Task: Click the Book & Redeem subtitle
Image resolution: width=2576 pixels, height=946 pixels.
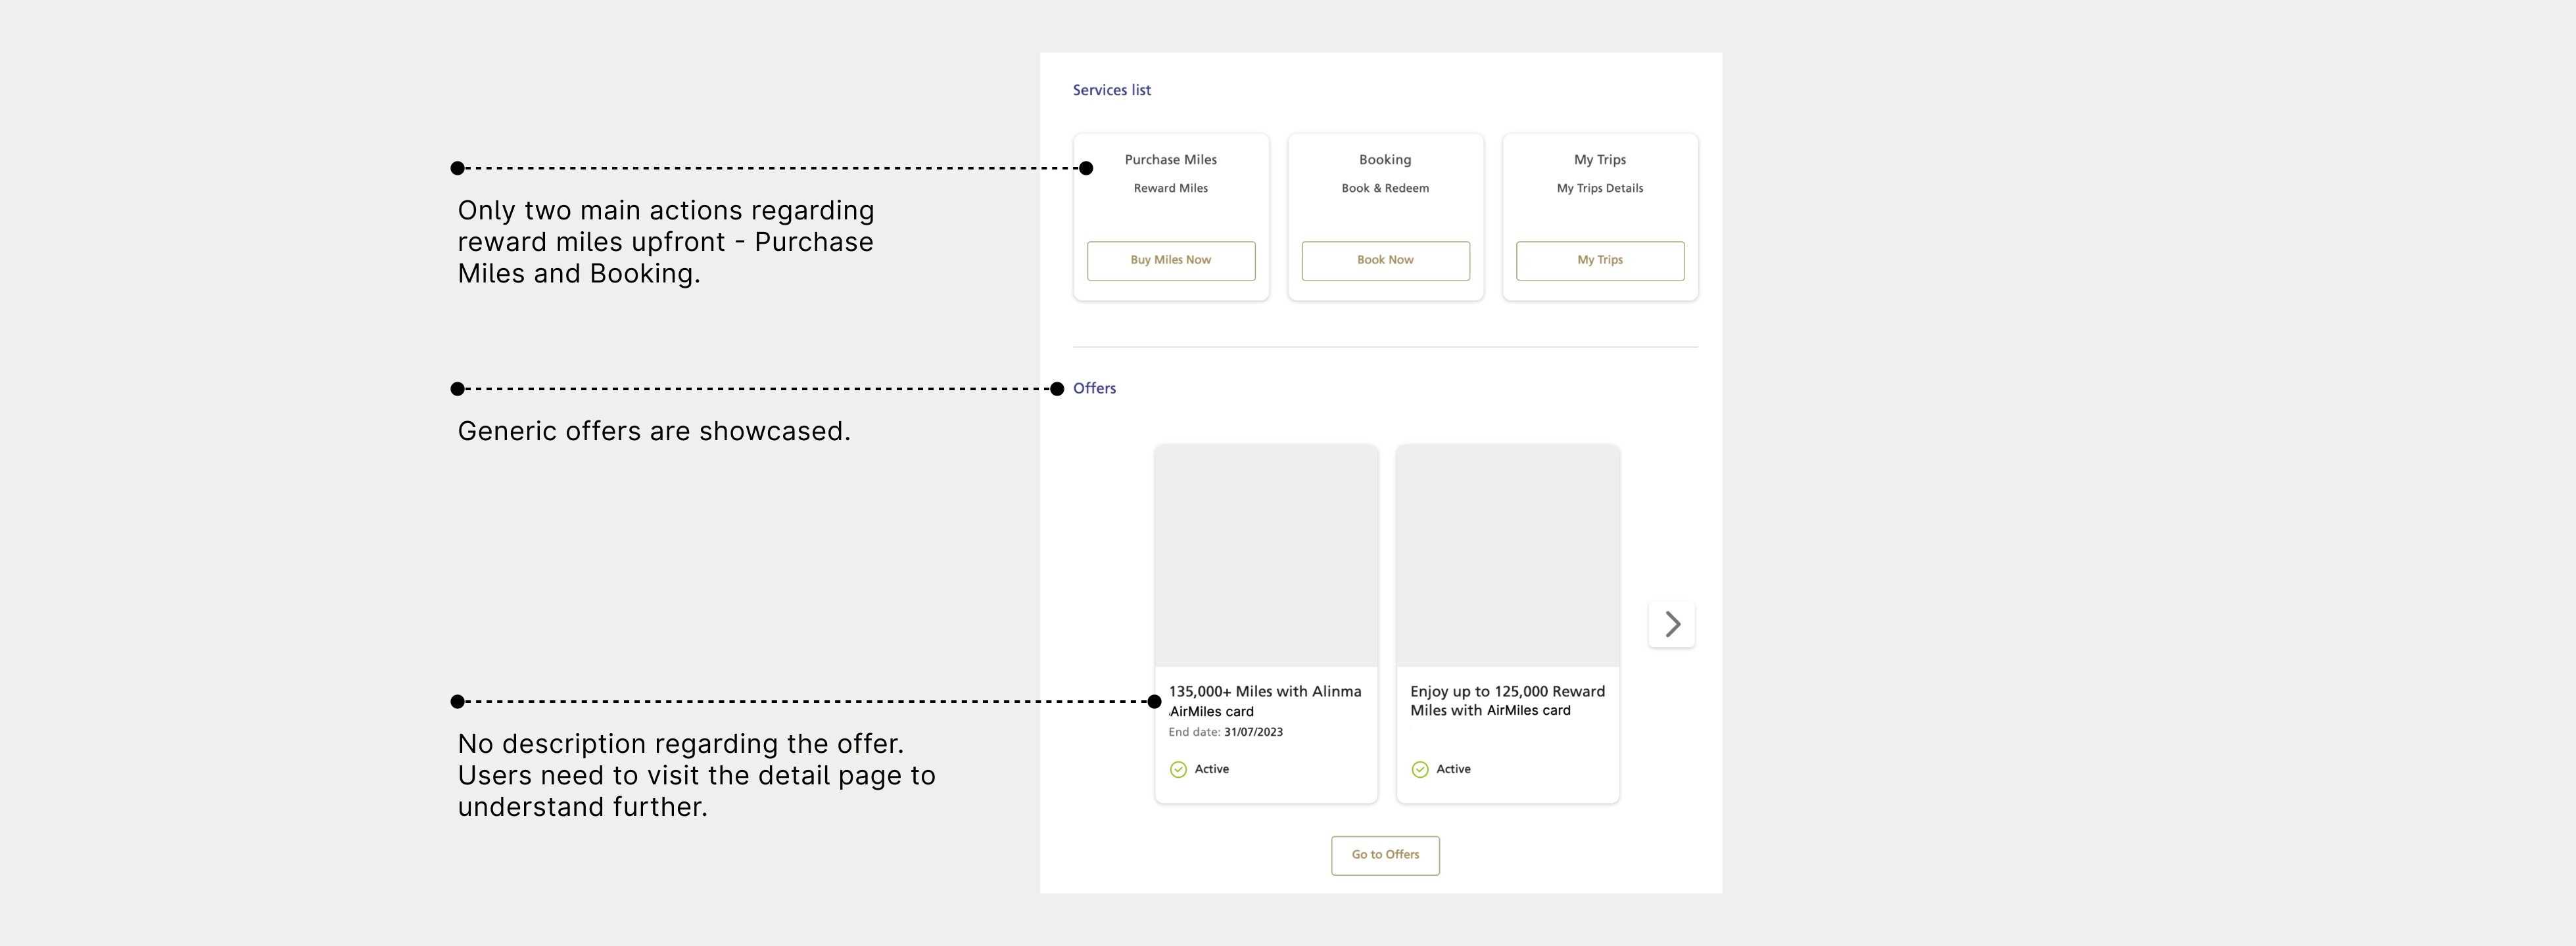Action: coord(1385,189)
